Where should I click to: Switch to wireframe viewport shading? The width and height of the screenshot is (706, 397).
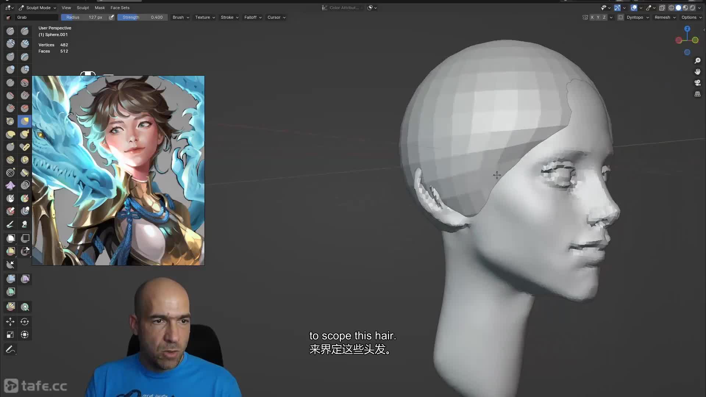point(671,8)
